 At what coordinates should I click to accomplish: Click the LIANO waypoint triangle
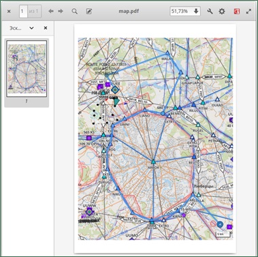coord(145,110)
